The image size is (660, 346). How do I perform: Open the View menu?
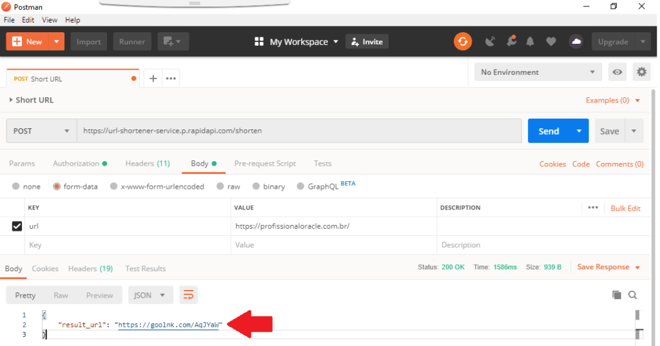click(x=50, y=20)
